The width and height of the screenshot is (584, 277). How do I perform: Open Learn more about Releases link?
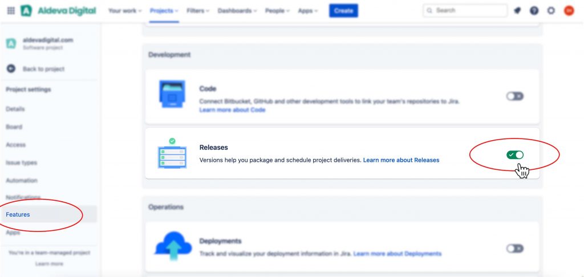click(x=401, y=160)
